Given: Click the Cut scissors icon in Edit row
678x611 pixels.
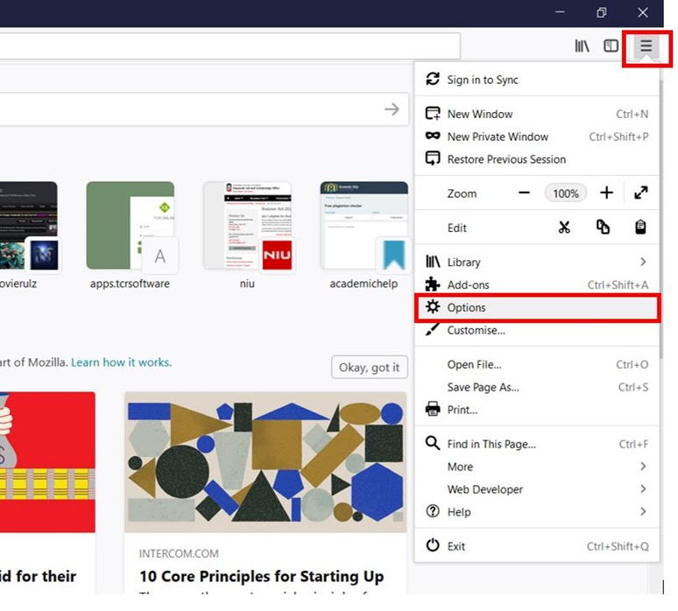Looking at the screenshot, I should pyautogui.click(x=564, y=228).
